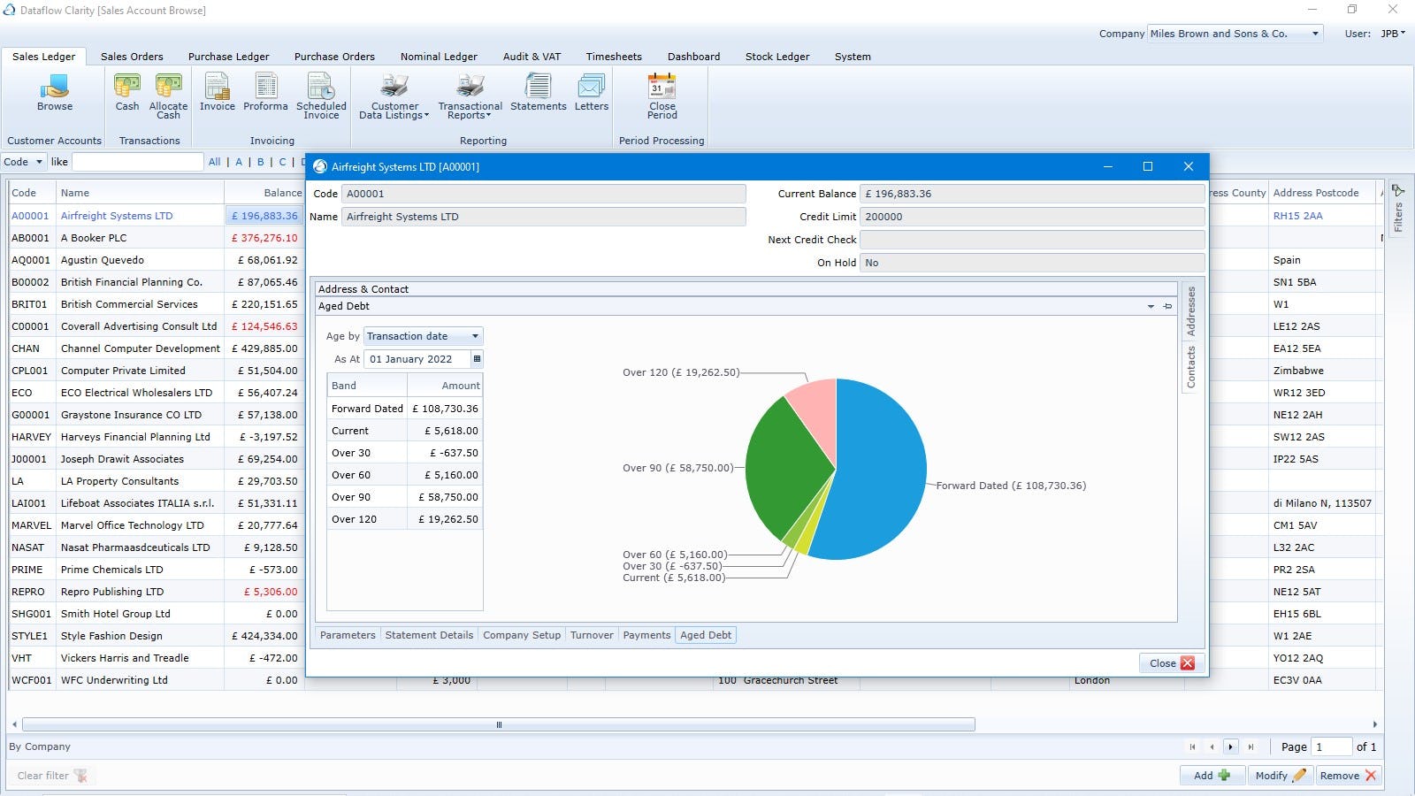Click the Page number input field
1415x796 pixels.
click(1331, 747)
